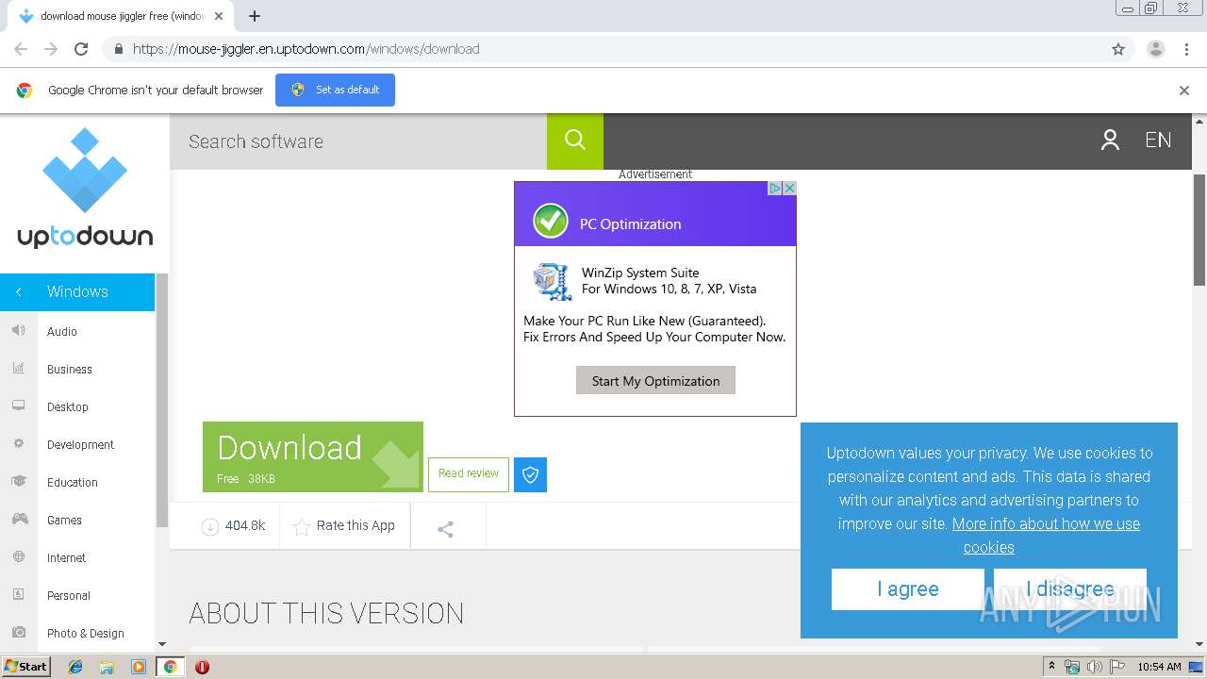Open the Development category icon
This screenshot has width=1207, height=679.
click(18, 443)
